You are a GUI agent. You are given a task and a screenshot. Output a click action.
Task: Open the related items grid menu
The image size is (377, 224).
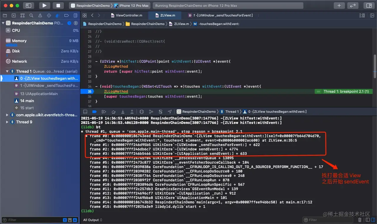[85, 15]
